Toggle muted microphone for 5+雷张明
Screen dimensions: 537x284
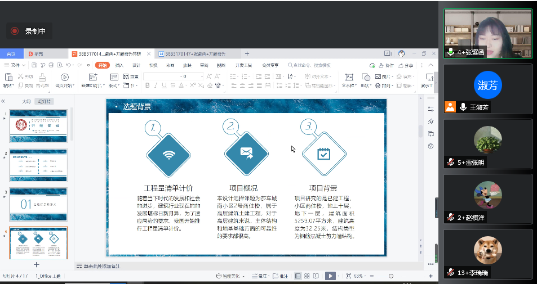pos(451,163)
